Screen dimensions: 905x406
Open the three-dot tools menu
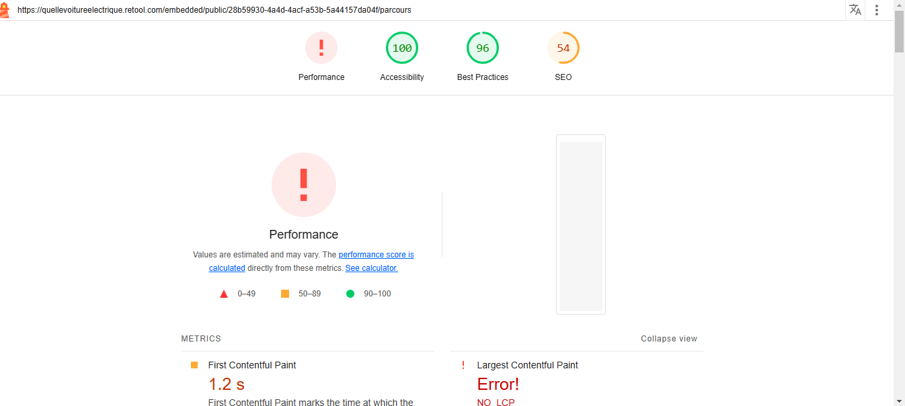[x=877, y=10]
